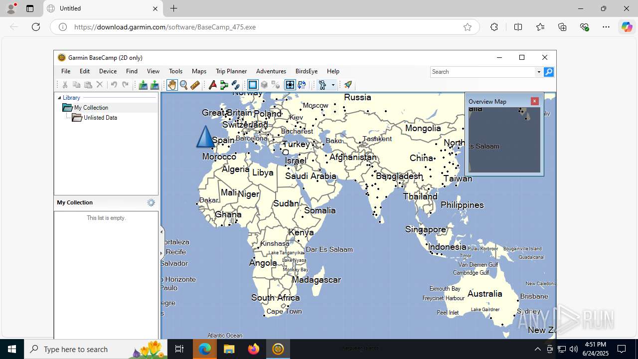The width and height of the screenshot is (638, 359).
Task: Open the Windows Start menu
Action: pyautogui.click(x=12, y=349)
